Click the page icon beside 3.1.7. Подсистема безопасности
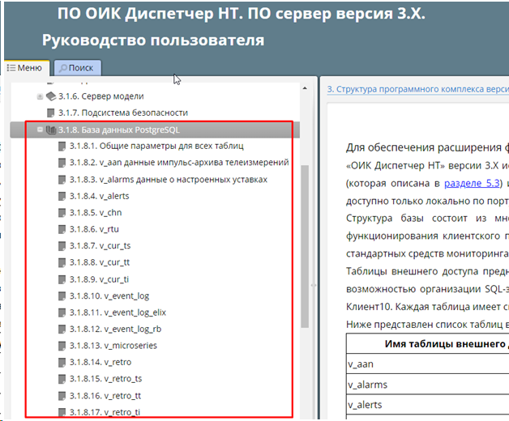509x421 pixels. click(51, 113)
